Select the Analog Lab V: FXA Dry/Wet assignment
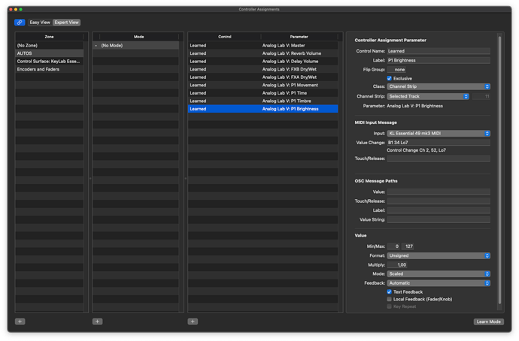This screenshot has width=519, height=341. coord(263,77)
